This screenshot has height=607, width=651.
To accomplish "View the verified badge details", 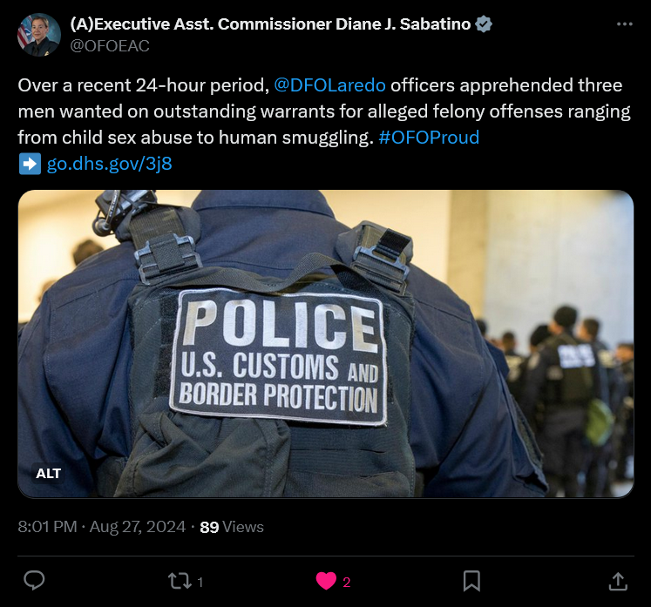I will click(484, 24).
